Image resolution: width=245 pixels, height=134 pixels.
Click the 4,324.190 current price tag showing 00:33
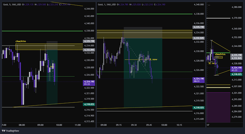[x=198, y=80]
